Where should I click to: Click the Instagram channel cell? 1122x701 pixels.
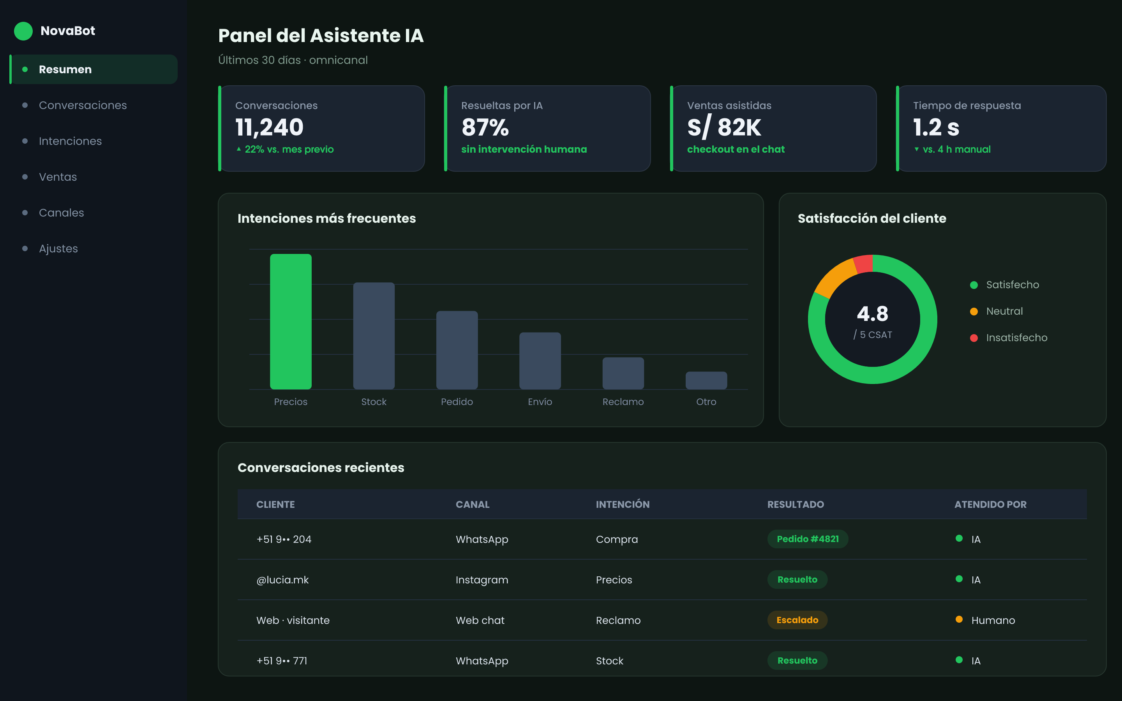click(482, 580)
